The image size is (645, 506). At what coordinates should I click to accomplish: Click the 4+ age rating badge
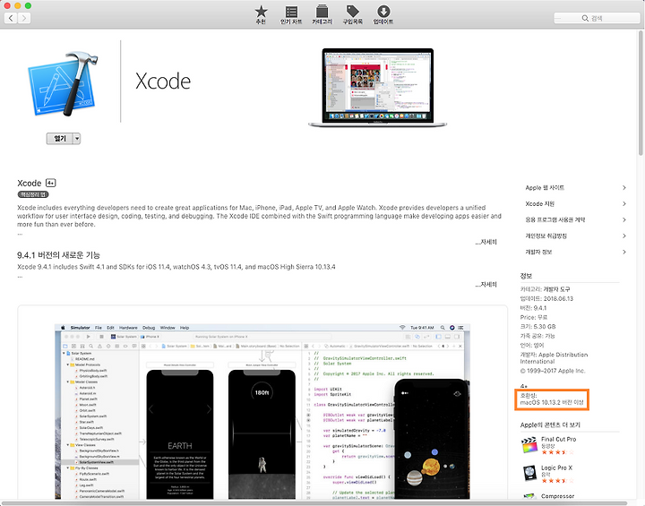point(50,183)
